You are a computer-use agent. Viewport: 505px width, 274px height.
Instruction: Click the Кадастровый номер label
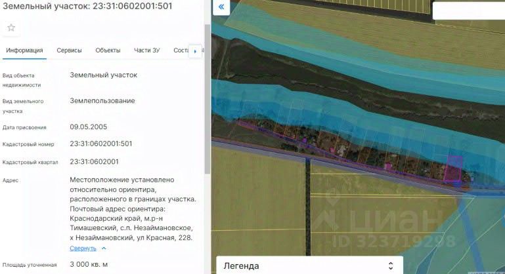(28, 144)
